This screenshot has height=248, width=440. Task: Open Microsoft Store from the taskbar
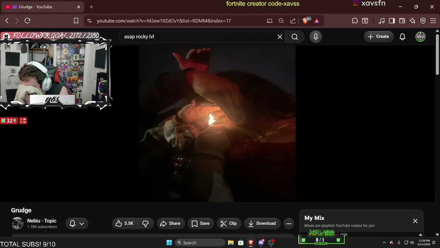[x=241, y=242]
